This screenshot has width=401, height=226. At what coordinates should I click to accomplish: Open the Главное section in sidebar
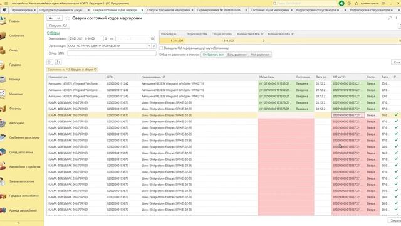[x=14, y=21]
